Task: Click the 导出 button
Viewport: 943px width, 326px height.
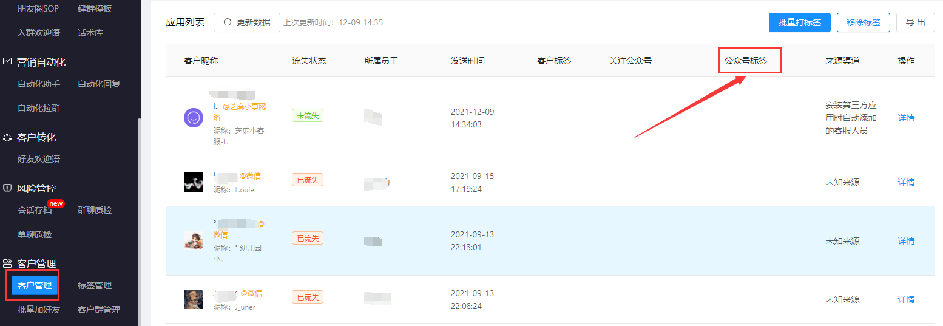Action: [916, 22]
